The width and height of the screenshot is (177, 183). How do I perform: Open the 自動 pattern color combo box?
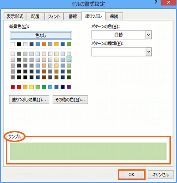click(x=121, y=35)
